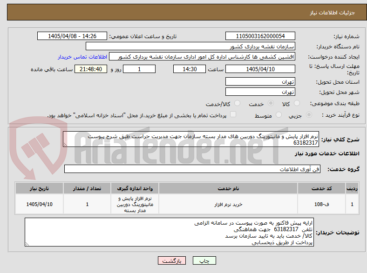Click the تاریخ نیاز column header
Screen dimensions: 367x273
pyautogui.click(x=39, y=188)
